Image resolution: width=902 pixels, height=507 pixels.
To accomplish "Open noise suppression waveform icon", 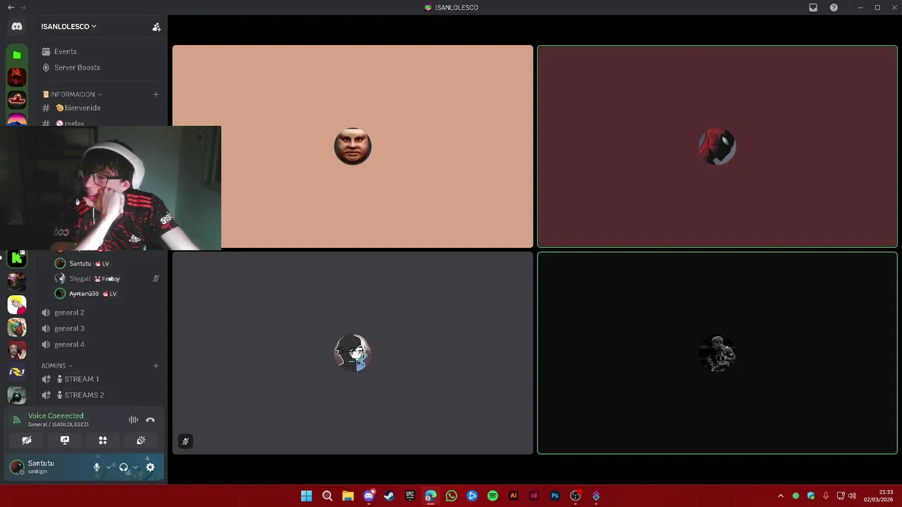I will point(133,420).
